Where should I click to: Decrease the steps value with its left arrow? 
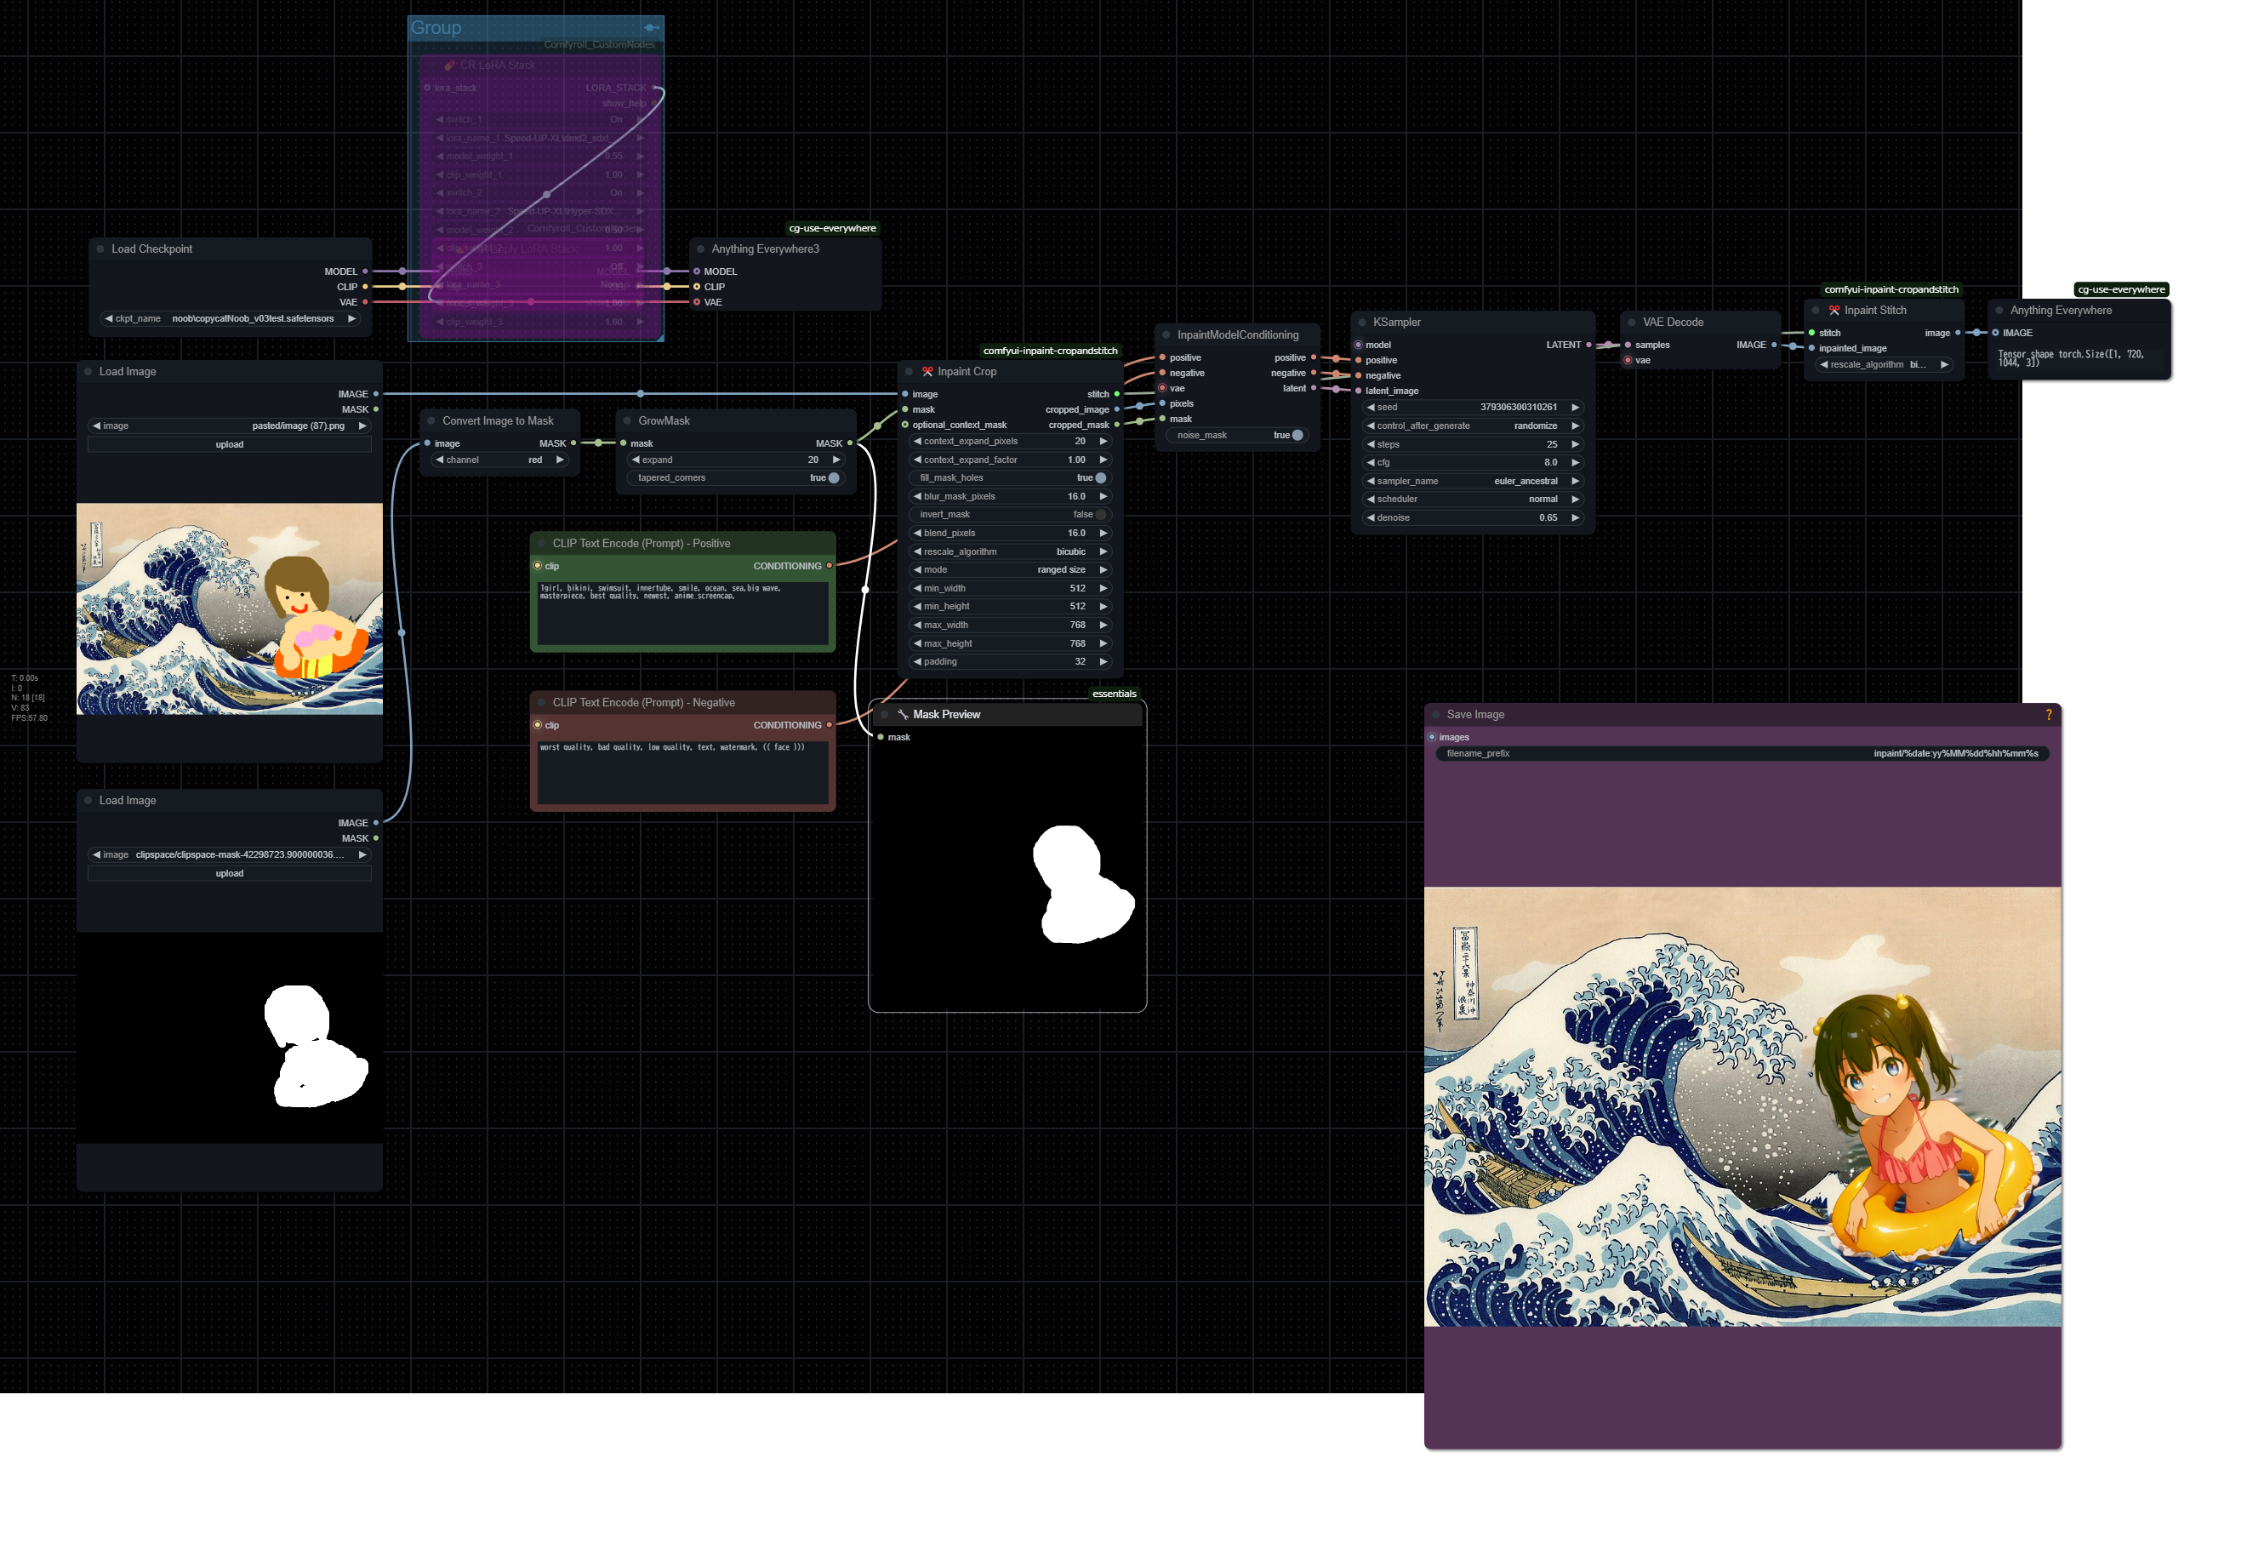point(1371,444)
